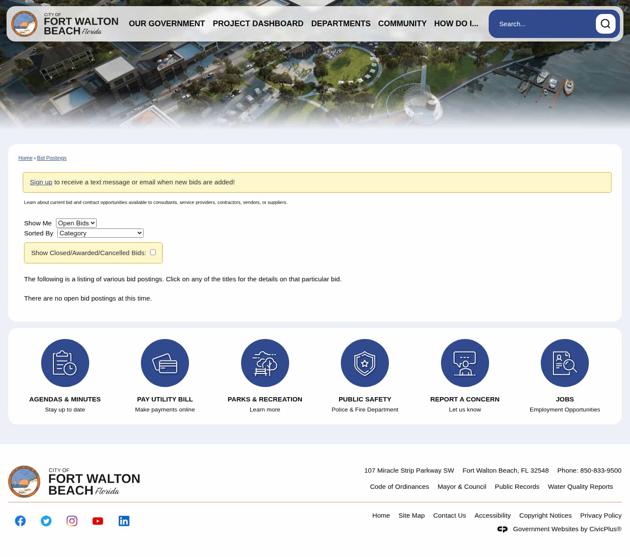Screen dimensions: 630x557
Task: Open the Privacy Policy link
Action: click(601, 515)
